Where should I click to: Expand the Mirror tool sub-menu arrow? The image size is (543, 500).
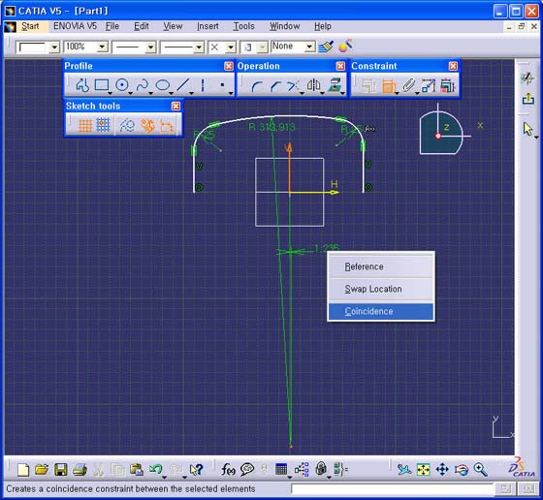pos(322,93)
